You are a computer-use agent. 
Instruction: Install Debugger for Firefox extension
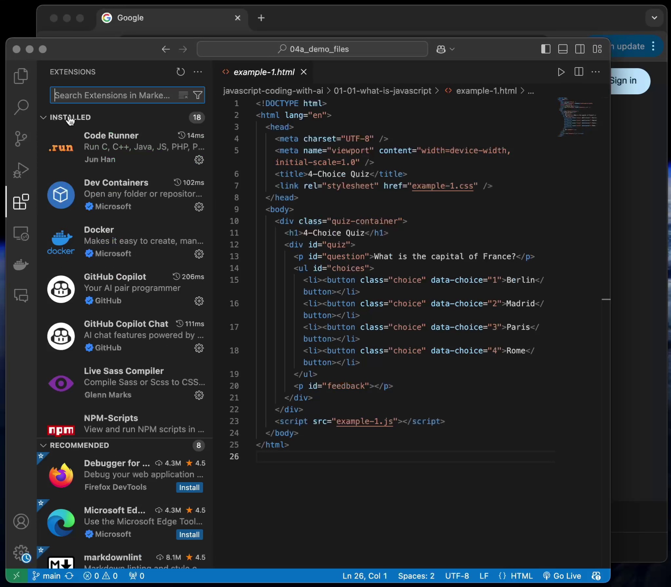[189, 487]
